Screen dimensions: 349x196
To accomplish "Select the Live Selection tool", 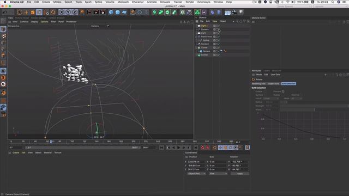I will [x=20, y=12].
